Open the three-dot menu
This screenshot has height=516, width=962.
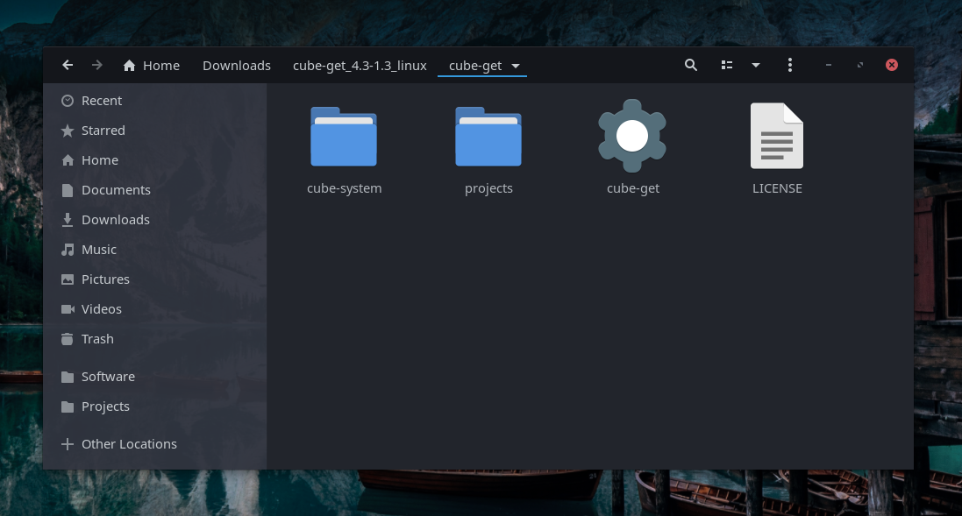(x=790, y=66)
